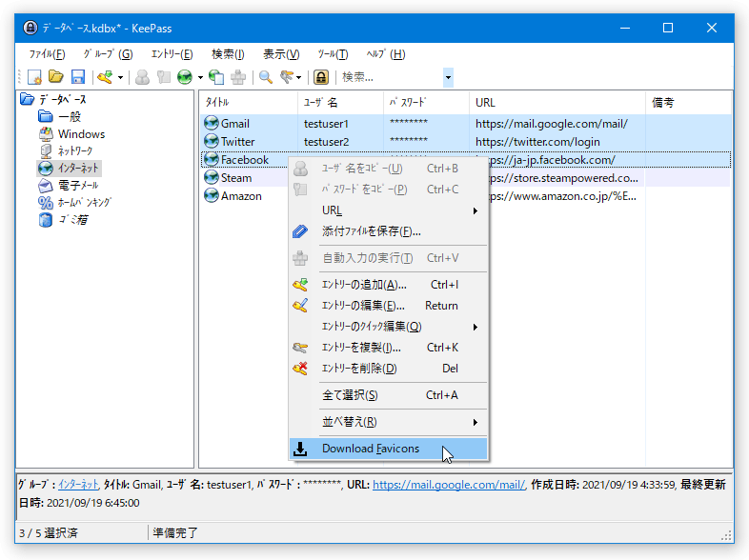749x560 pixels.
Task: Open the インターネット group link in details pane
Action: 78,485
